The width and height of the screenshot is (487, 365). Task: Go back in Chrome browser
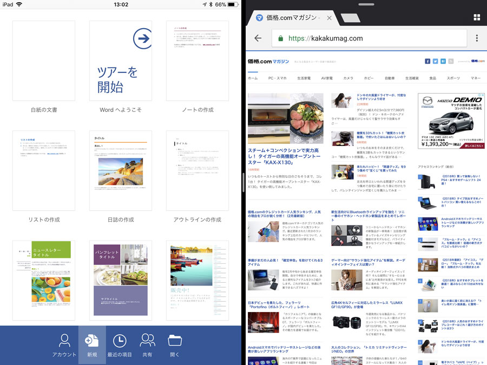[258, 38]
